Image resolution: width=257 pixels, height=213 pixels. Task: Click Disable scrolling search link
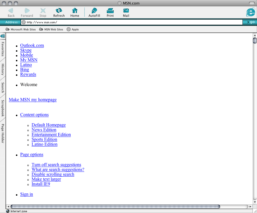(x=53, y=174)
